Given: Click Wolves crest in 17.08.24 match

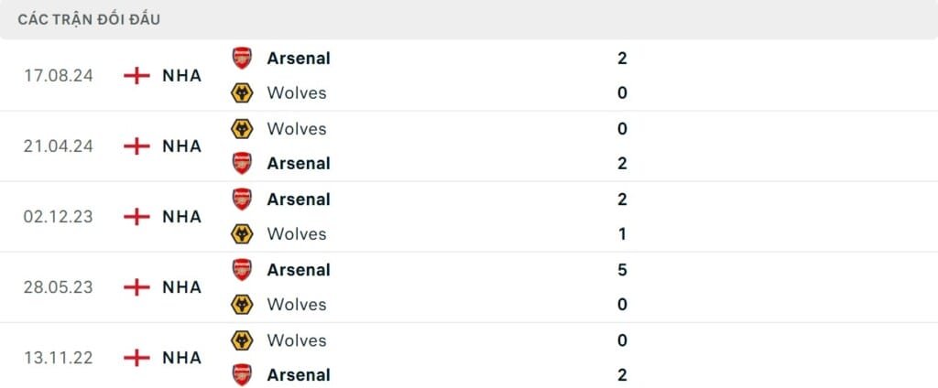Looking at the screenshot, I should (242, 92).
